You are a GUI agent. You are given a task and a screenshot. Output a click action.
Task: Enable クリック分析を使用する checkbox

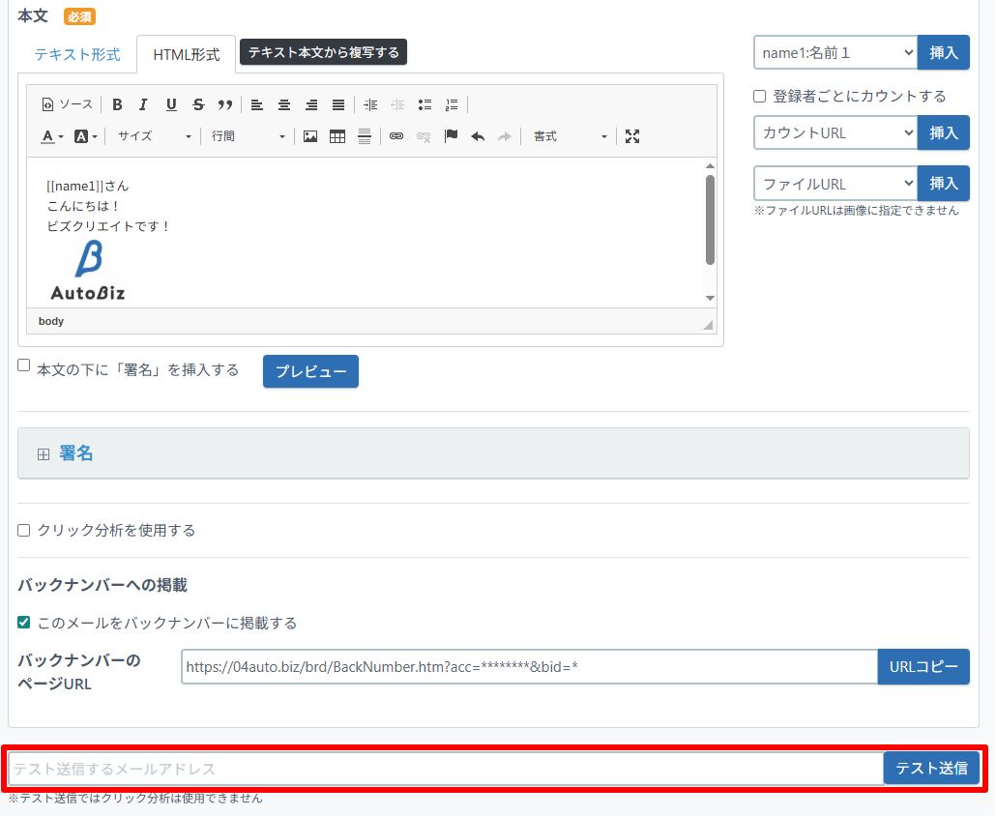pos(24,530)
